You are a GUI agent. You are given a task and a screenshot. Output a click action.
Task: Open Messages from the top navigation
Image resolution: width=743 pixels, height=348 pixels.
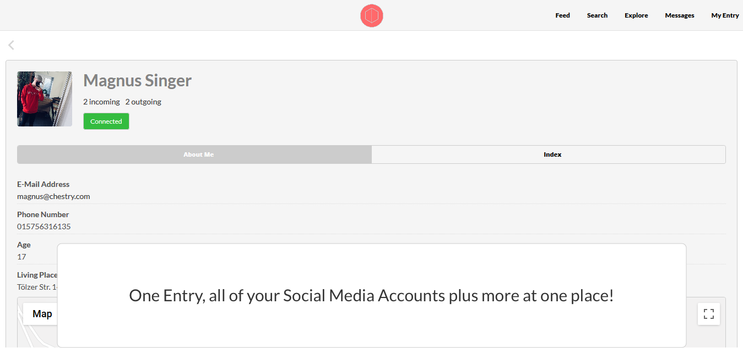(680, 15)
